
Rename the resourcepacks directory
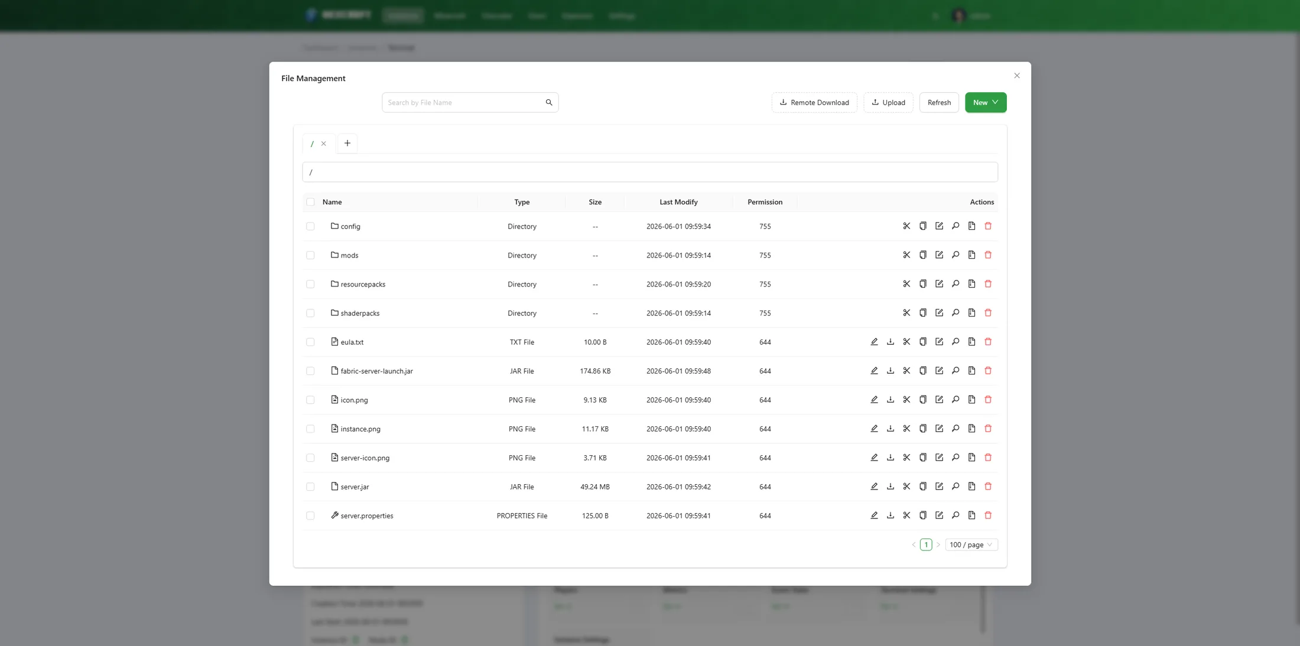coord(939,284)
